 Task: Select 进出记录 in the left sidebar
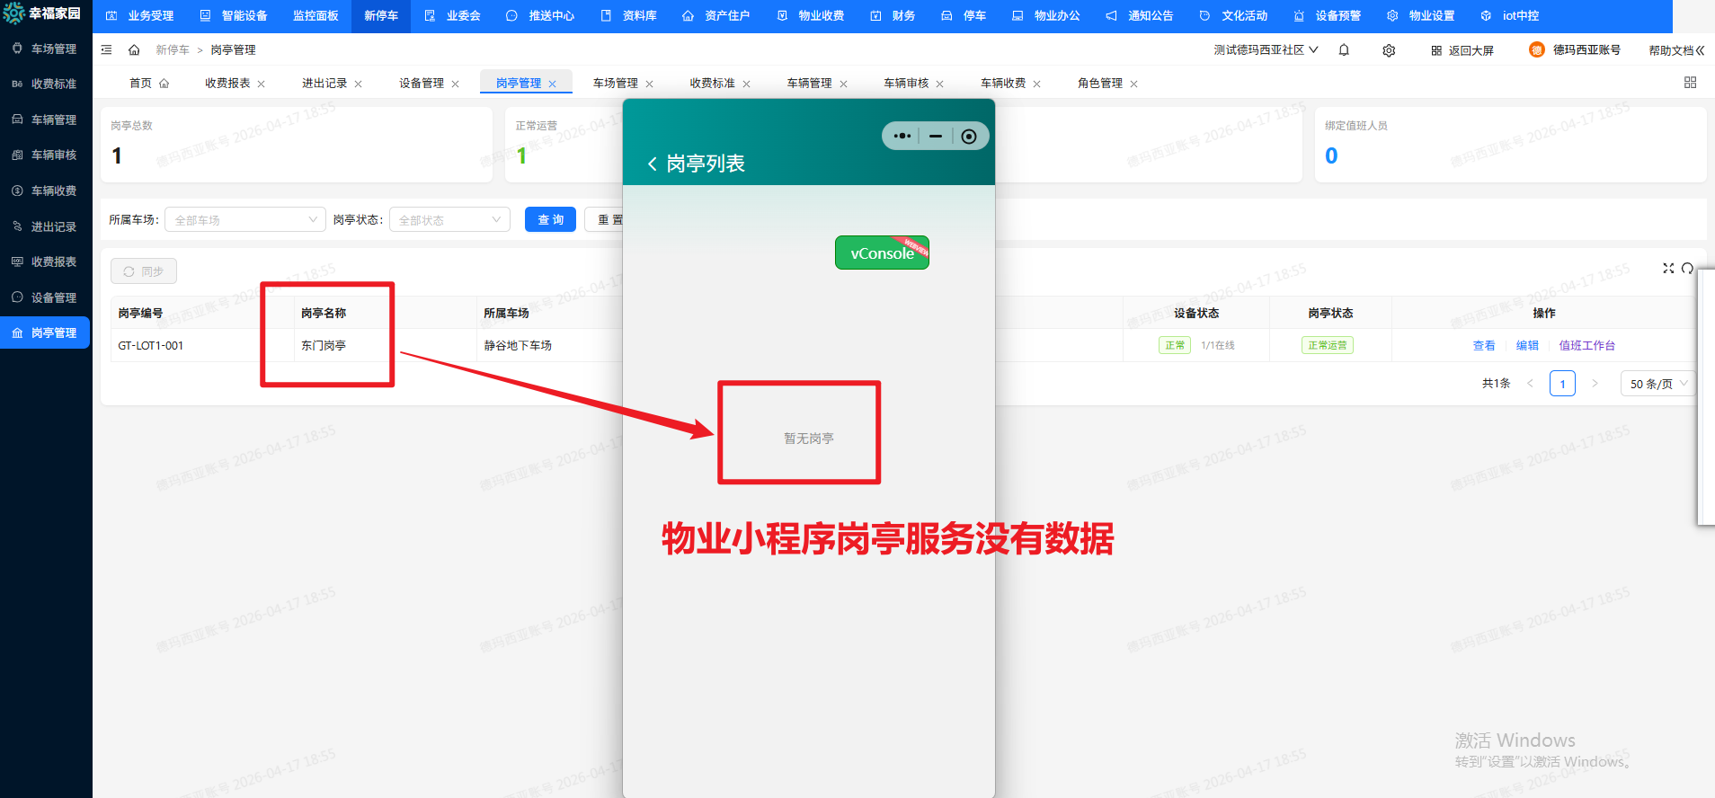pos(53,226)
